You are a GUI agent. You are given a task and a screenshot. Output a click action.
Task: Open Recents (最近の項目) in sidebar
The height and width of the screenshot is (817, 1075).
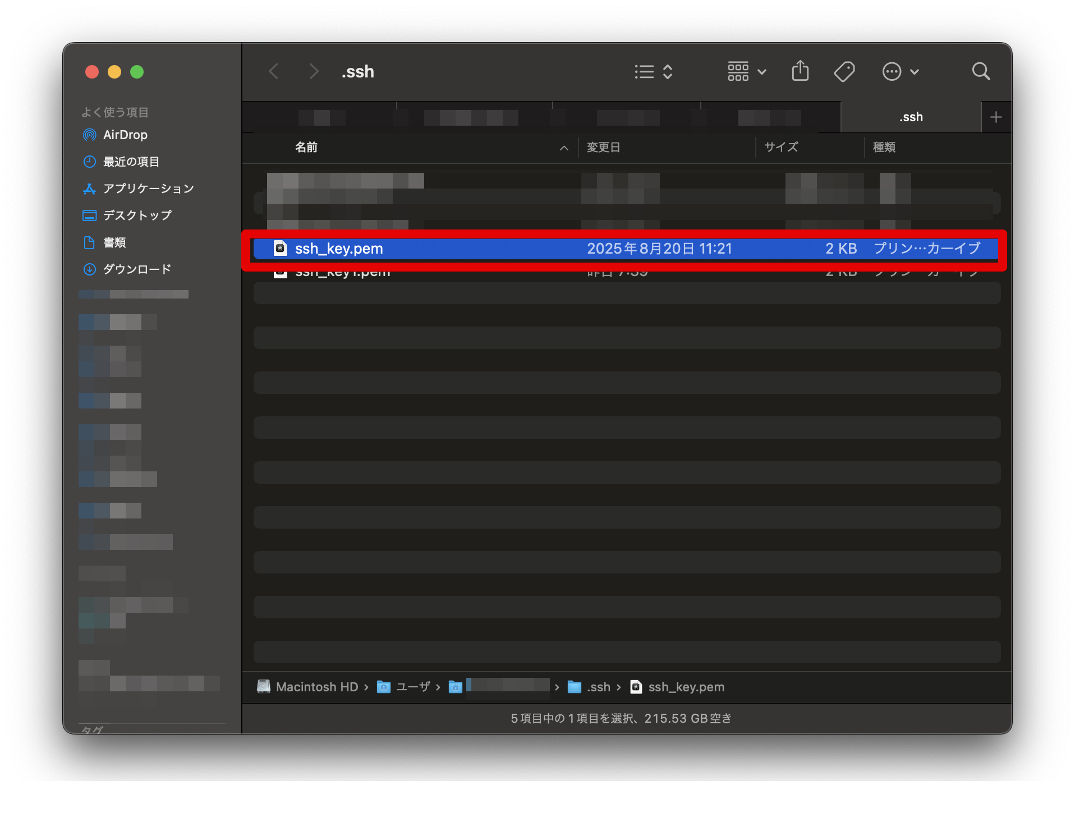[x=131, y=162]
